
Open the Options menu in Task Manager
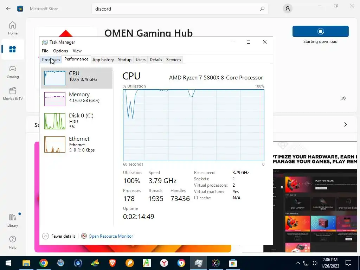60,51
